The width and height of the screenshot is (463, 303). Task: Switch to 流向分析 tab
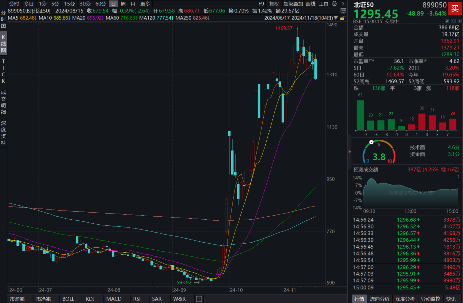[380, 299]
